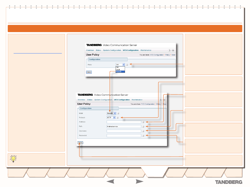Open Status in the Remote mode screenshot
This screenshot has height=187, width=250.
tap(90, 100)
